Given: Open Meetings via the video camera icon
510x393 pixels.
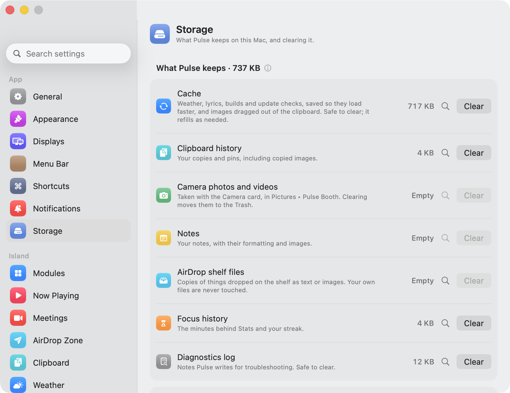Looking at the screenshot, I should (18, 318).
